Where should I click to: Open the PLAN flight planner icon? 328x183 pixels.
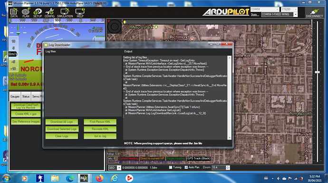tap(26, 13)
